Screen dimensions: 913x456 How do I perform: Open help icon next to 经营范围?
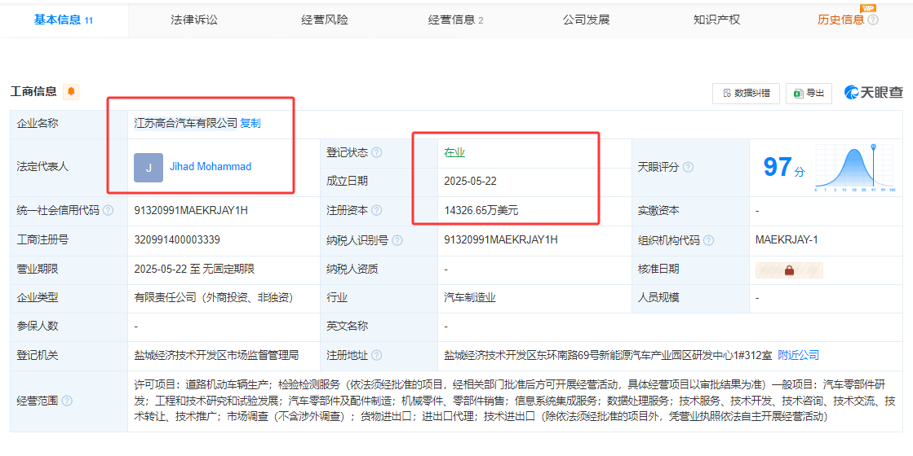(x=67, y=401)
